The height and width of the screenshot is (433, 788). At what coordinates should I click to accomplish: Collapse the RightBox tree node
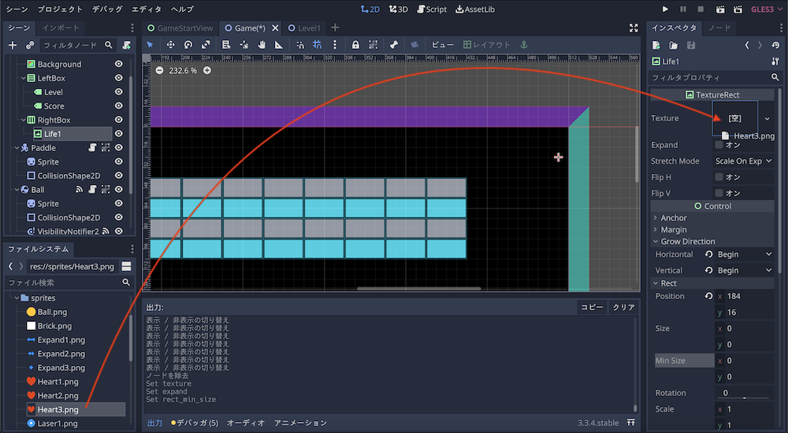[24, 120]
